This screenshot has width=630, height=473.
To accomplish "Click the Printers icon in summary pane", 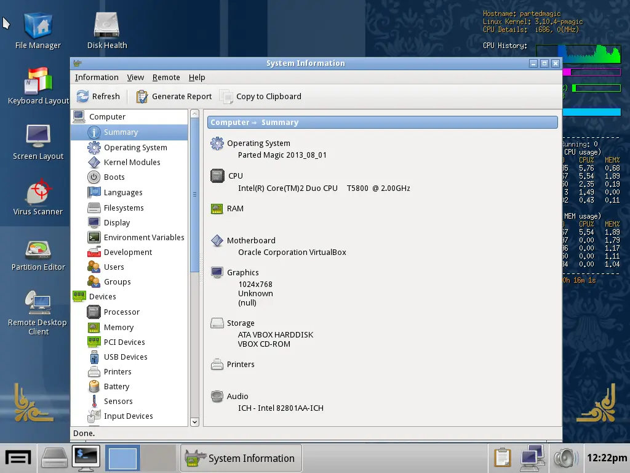I will (217, 365).
